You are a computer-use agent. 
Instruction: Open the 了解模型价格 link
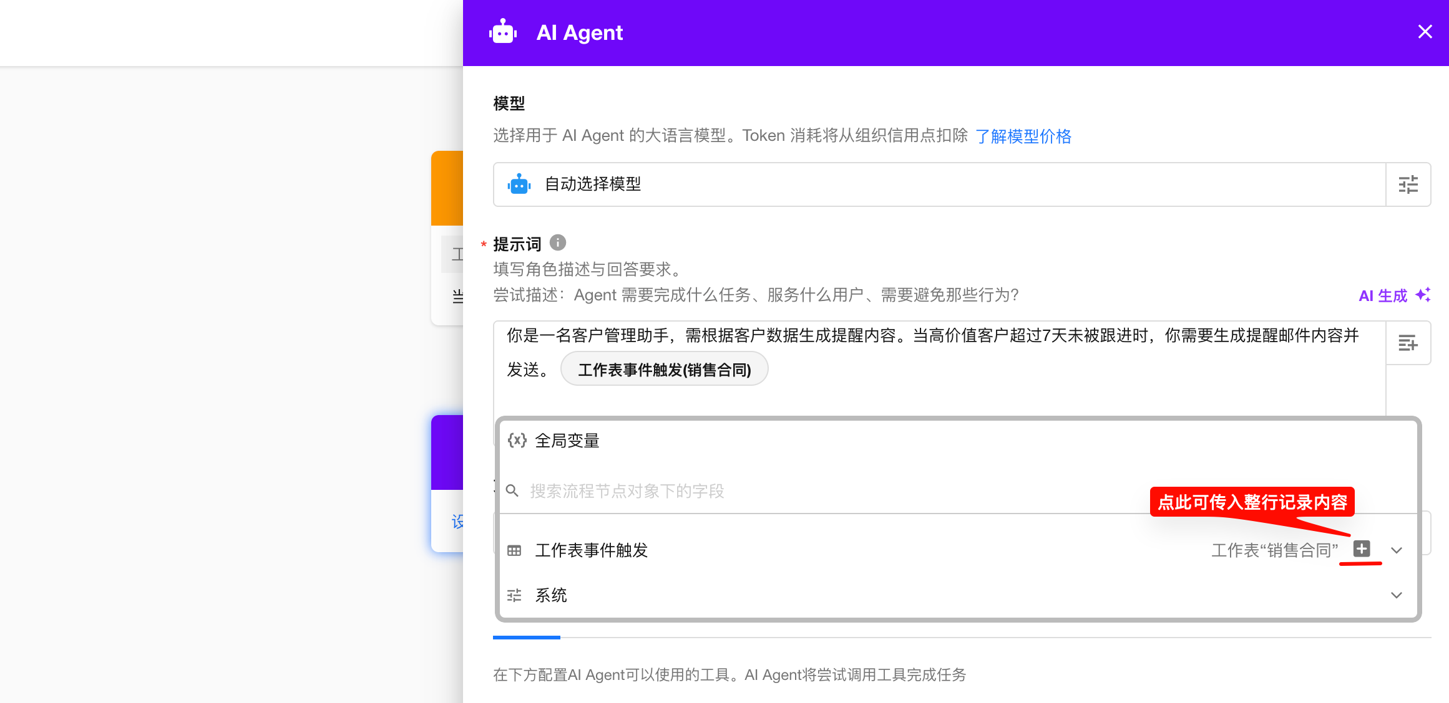1023,136
